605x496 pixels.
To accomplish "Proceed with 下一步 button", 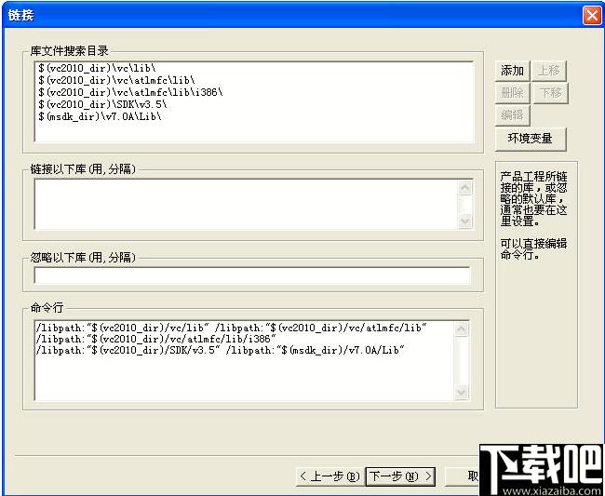I will click(x=400, y=476).
